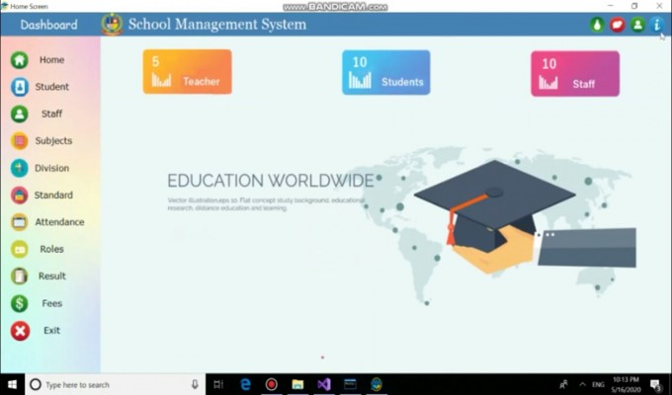
Task: Click the taskbar search box
Action: tap(116, 385)
